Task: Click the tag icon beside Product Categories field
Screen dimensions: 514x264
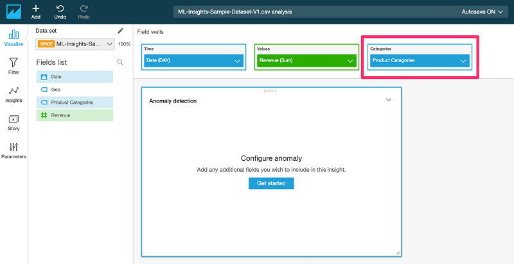Action: click(x=44, y=103)
